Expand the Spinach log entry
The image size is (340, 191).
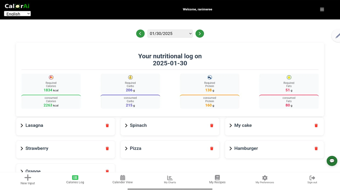126,125
